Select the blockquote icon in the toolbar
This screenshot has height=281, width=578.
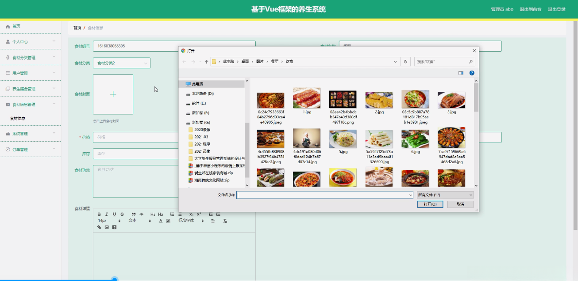pos(133,215)
